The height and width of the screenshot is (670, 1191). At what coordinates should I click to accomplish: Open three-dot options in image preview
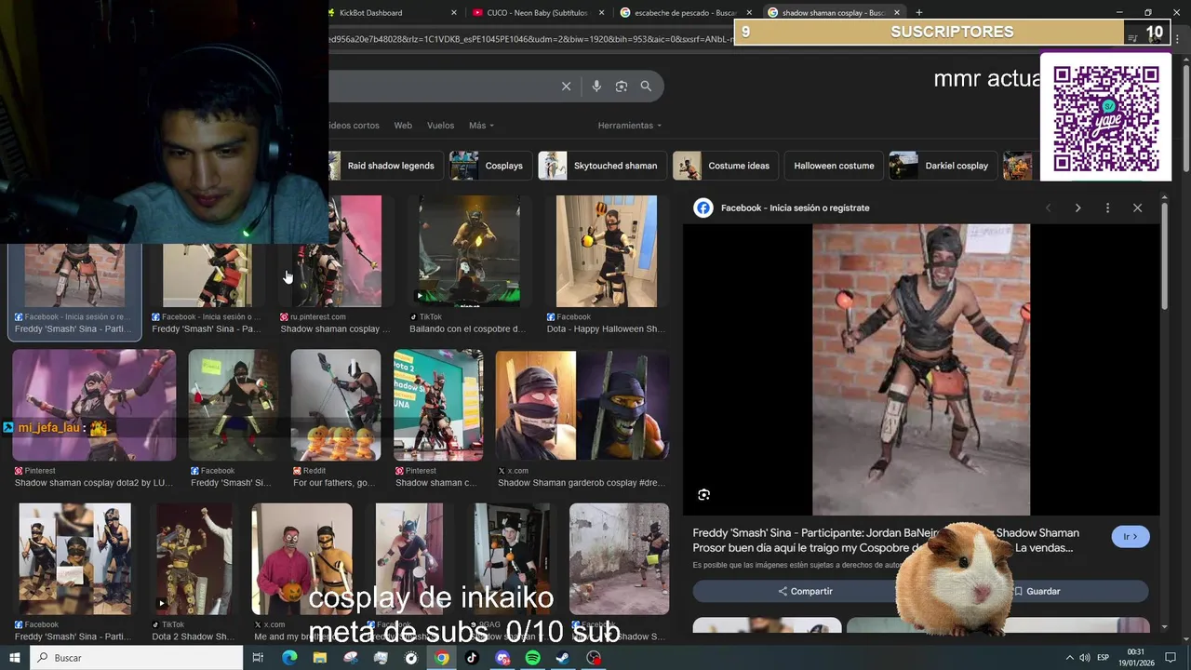[x=1107, y=208]
